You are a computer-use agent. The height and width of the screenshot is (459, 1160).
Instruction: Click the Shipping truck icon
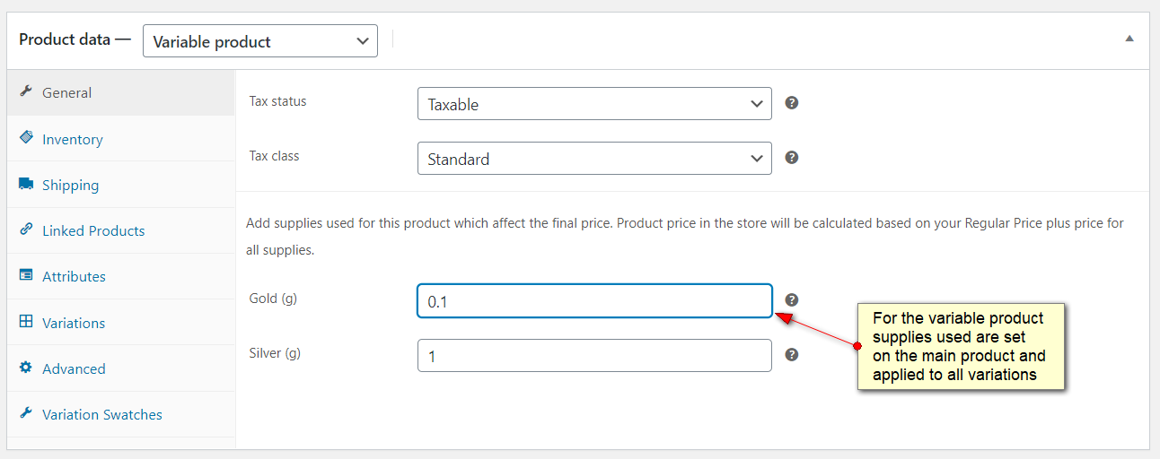[26, 184]
